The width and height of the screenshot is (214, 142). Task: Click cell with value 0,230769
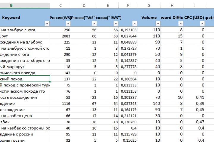click(x=128, y=122)
